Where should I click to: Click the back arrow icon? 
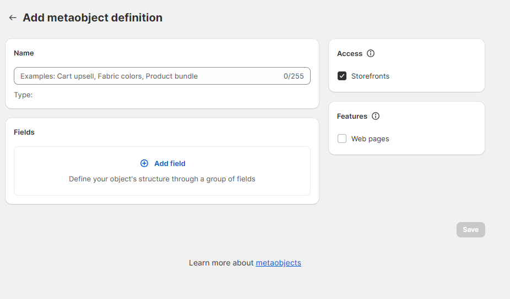[13, 18]
